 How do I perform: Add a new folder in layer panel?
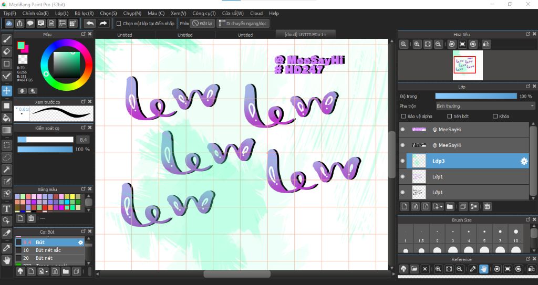coord(450,206)
